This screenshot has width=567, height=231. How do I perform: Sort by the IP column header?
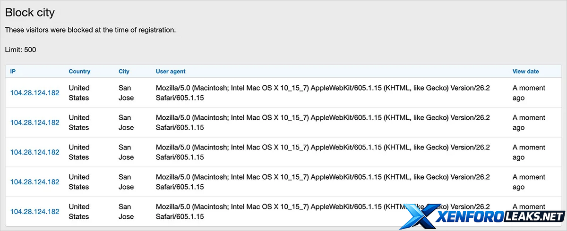tap(13, 72)
